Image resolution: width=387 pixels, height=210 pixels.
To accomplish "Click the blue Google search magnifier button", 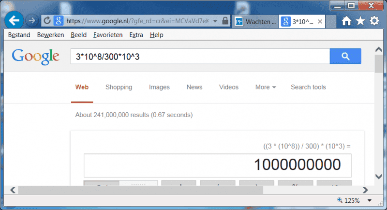I will tap(345, 57).
